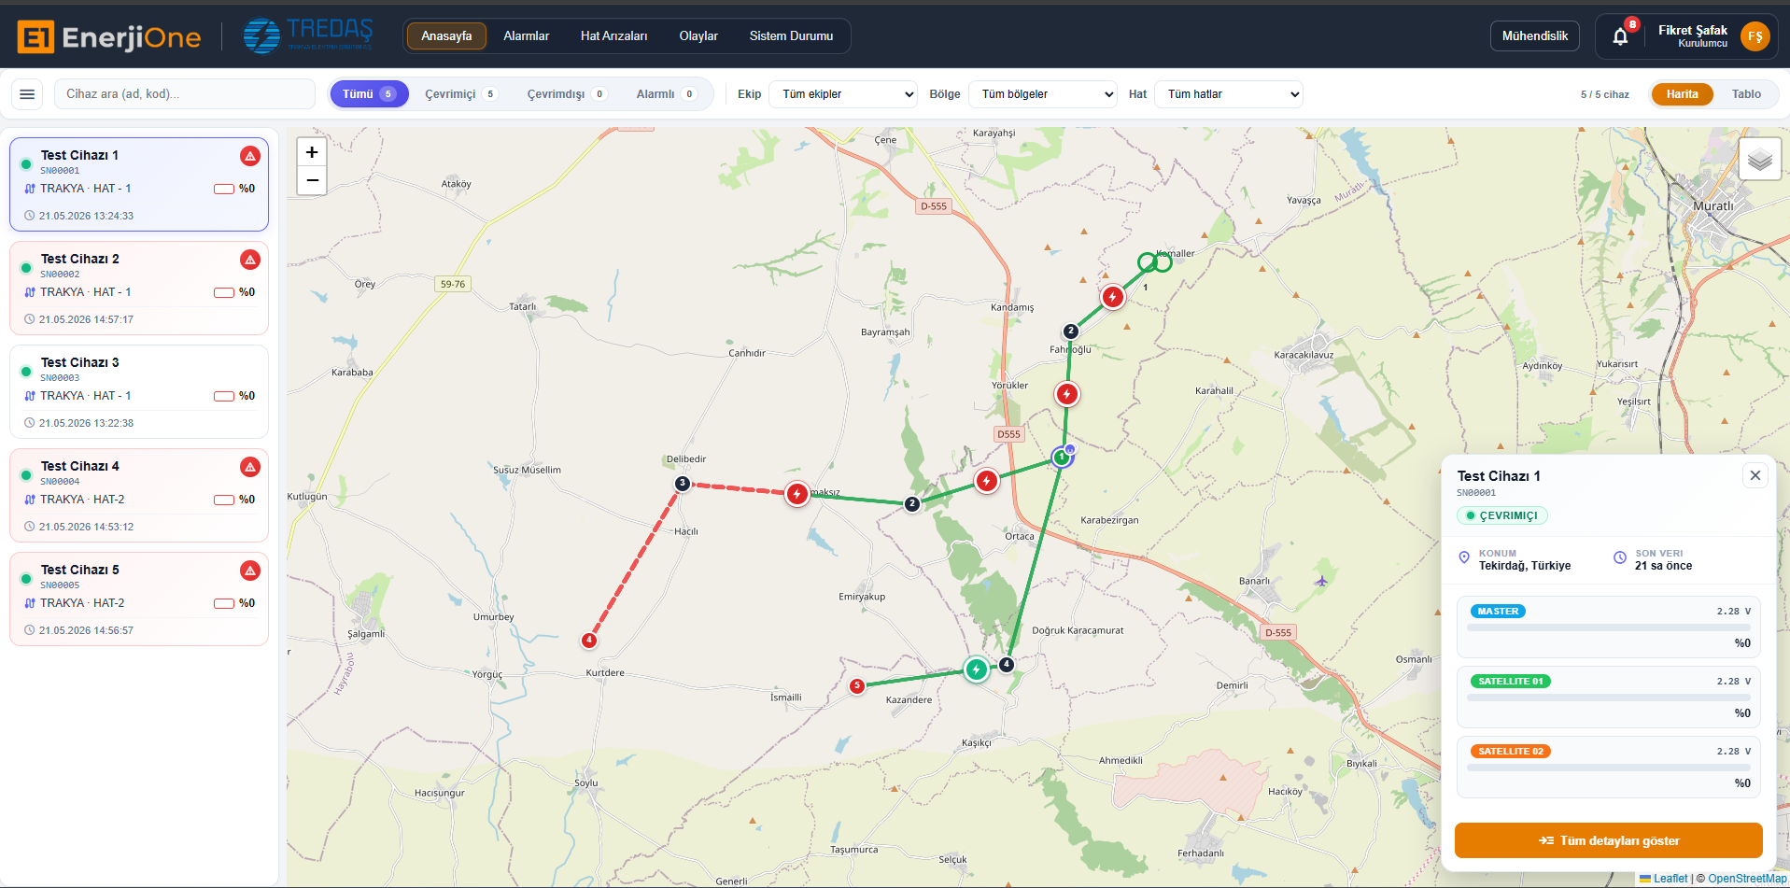Click red marker 4 near Kurtdere
The image size is (1790, 888).
pyautogui.click(x=589, y=640)
